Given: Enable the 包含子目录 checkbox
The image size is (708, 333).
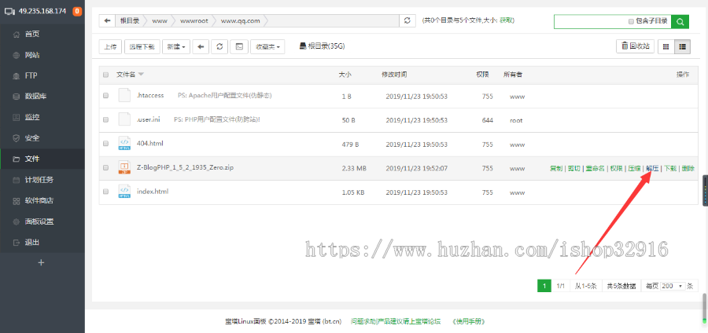Looking at the screenshot, I should 631,21.
